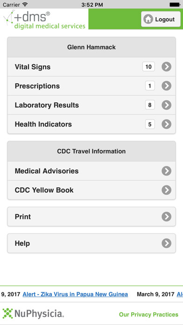This screenshot has height=325, width=183.
Task: Click the Laboratory Results arrow icon
Action: click(x=166, y=105)
